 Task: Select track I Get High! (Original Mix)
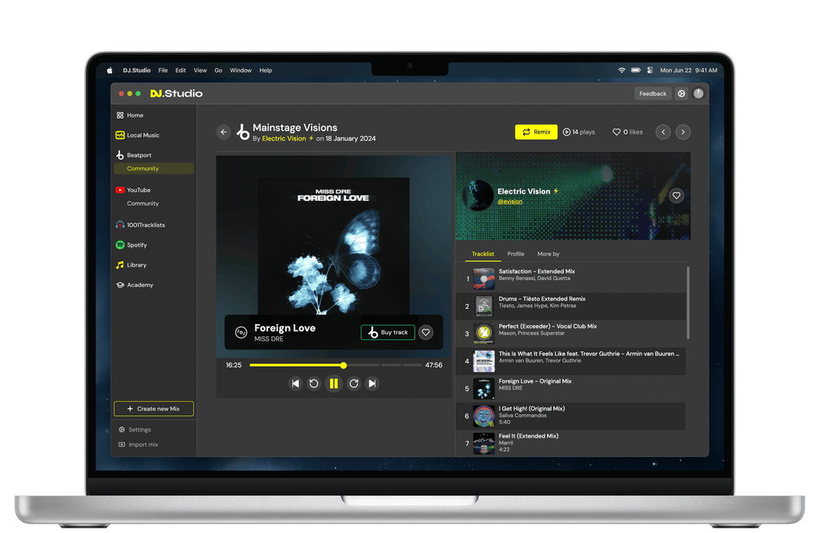tap(570, 416)
